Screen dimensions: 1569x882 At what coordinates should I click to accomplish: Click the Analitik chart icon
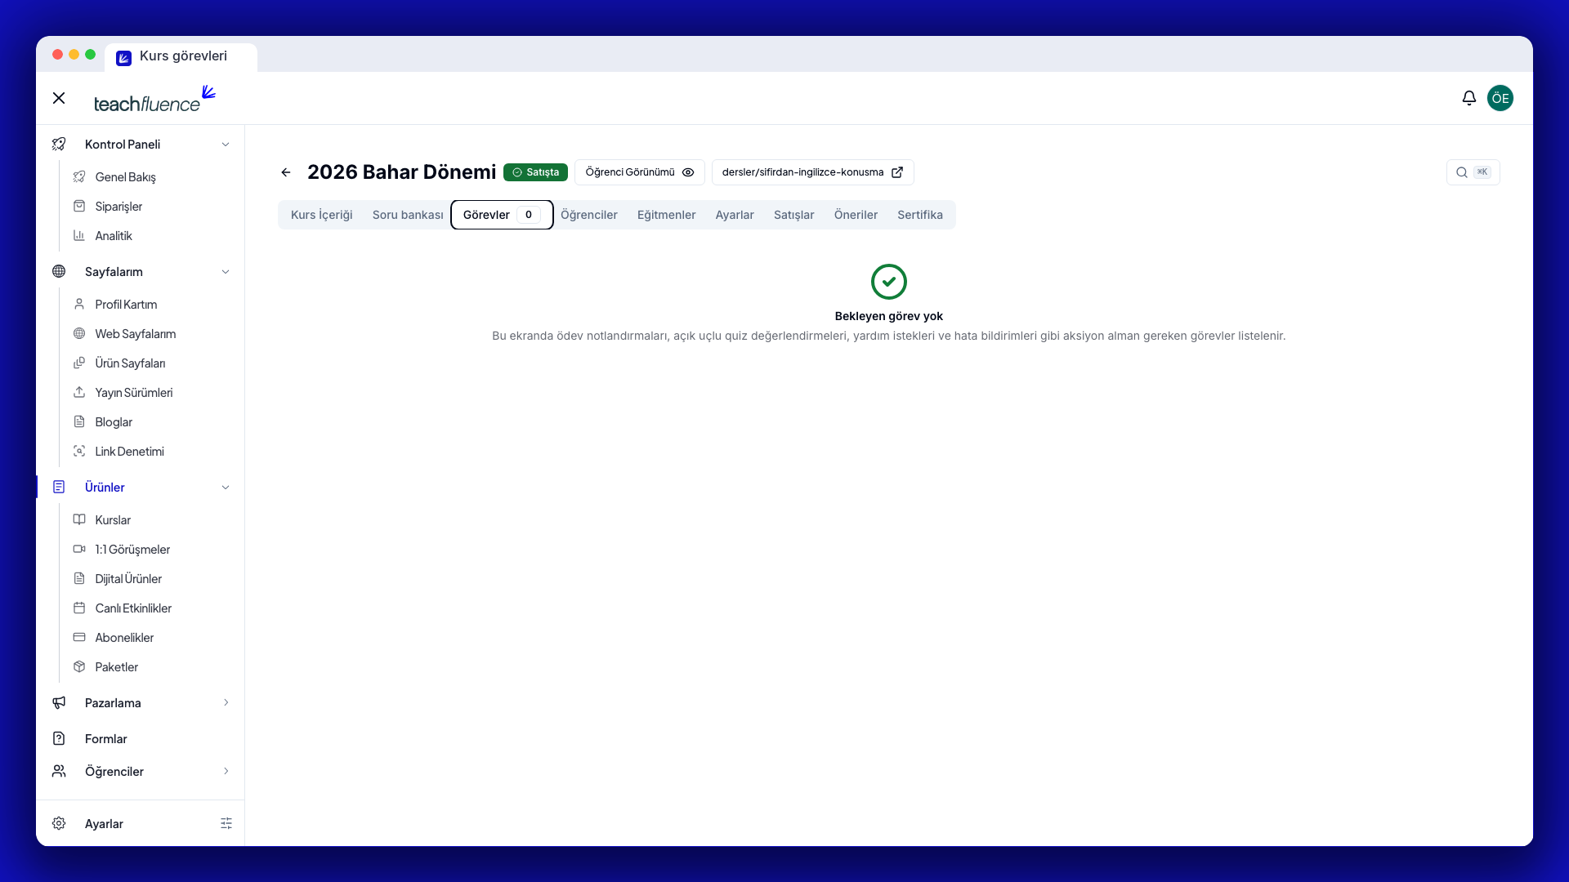(x=79, y=235)
